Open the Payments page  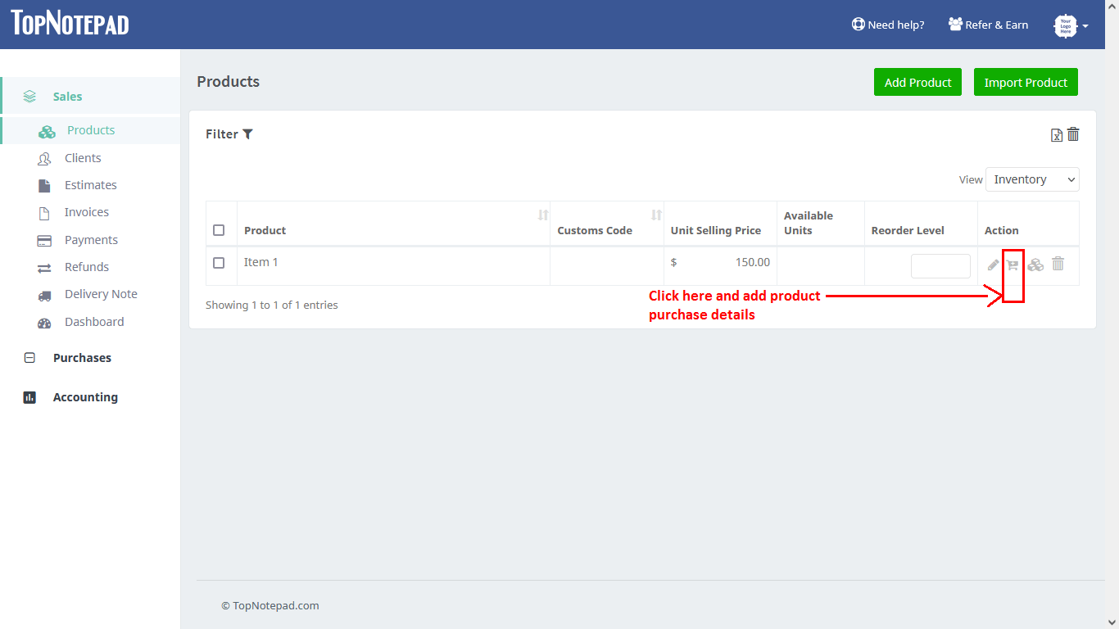pos(91,240)
